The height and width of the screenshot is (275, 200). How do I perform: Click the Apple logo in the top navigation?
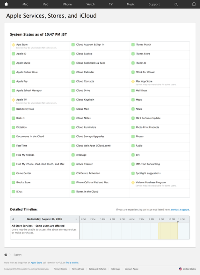[x=6, y=4]
